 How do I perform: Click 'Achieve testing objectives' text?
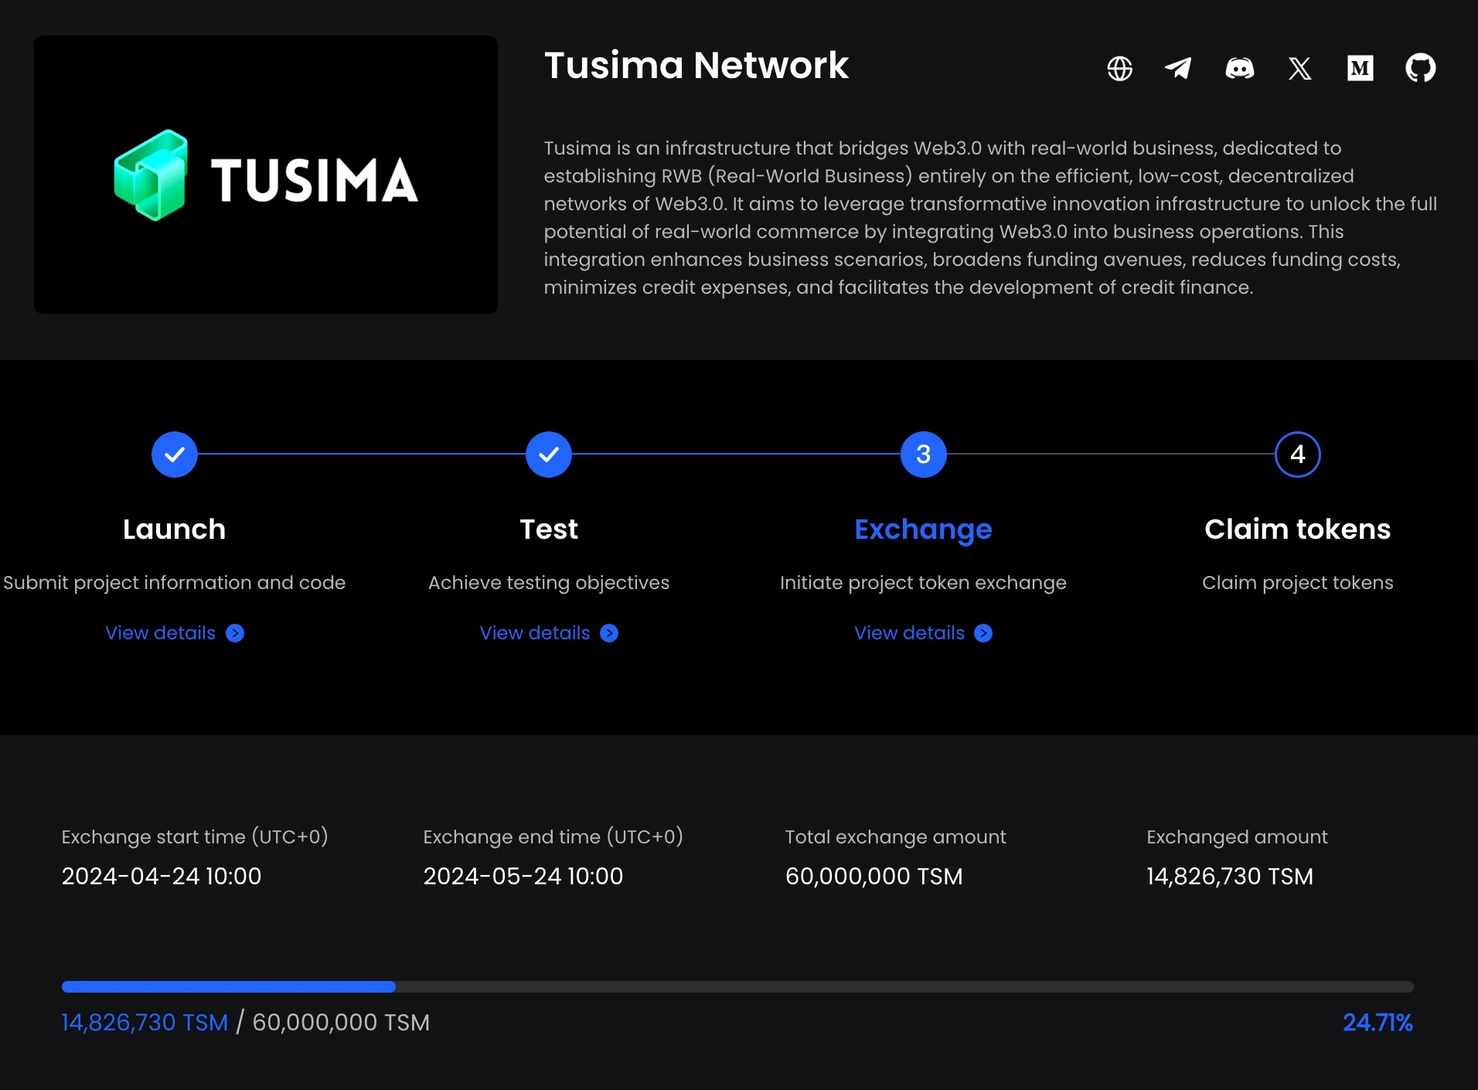549,583
